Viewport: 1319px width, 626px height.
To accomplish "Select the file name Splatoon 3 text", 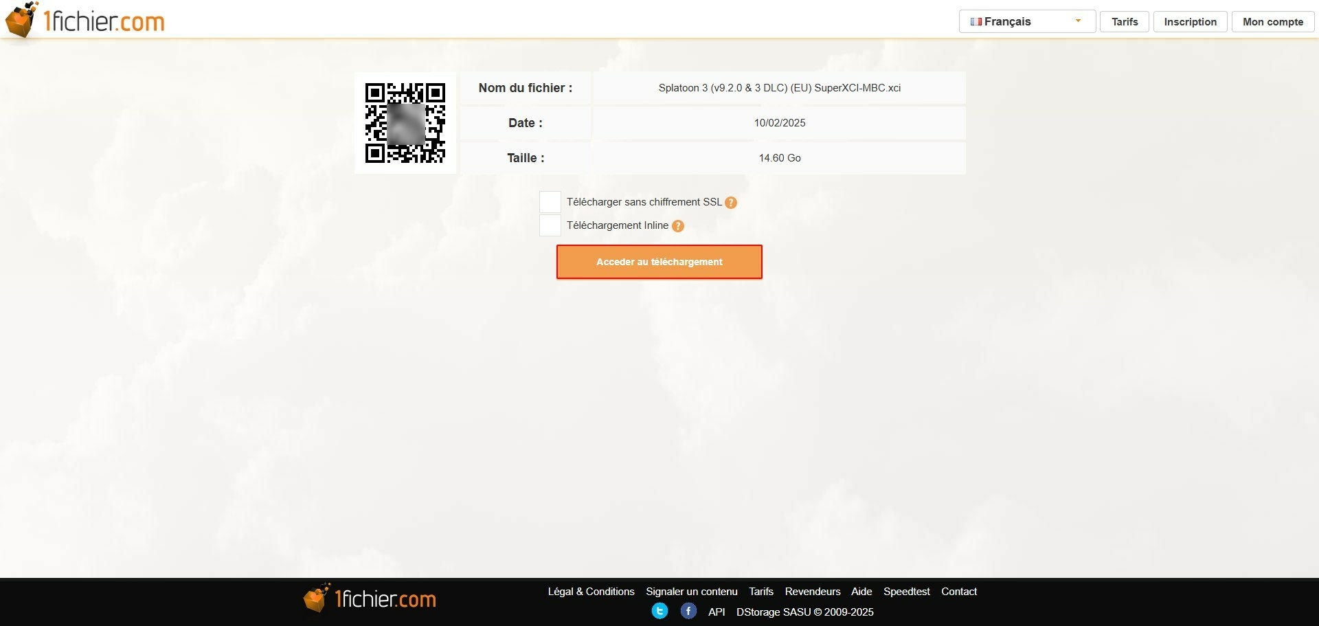I will pos(780,88).
